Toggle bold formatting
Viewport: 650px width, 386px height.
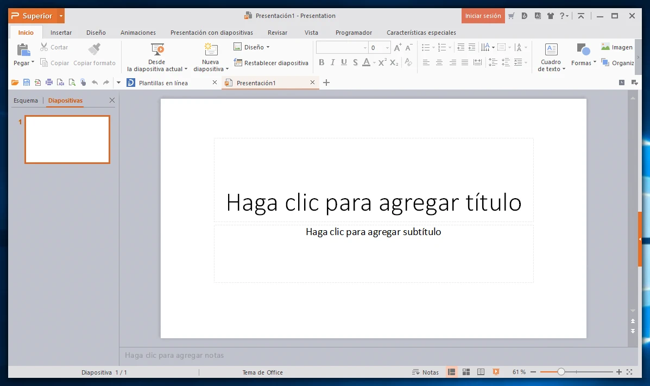click(321, 63)
